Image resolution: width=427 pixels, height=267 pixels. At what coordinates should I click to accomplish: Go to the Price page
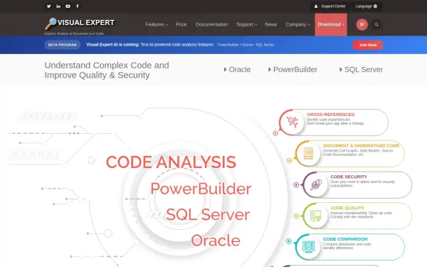coord(181,24)
